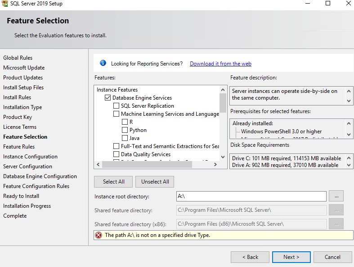Image resolution: width=354 pixels, height=267 pixels.
Task: Select Feature Rules in sidebar
Action: click(19, 147)
